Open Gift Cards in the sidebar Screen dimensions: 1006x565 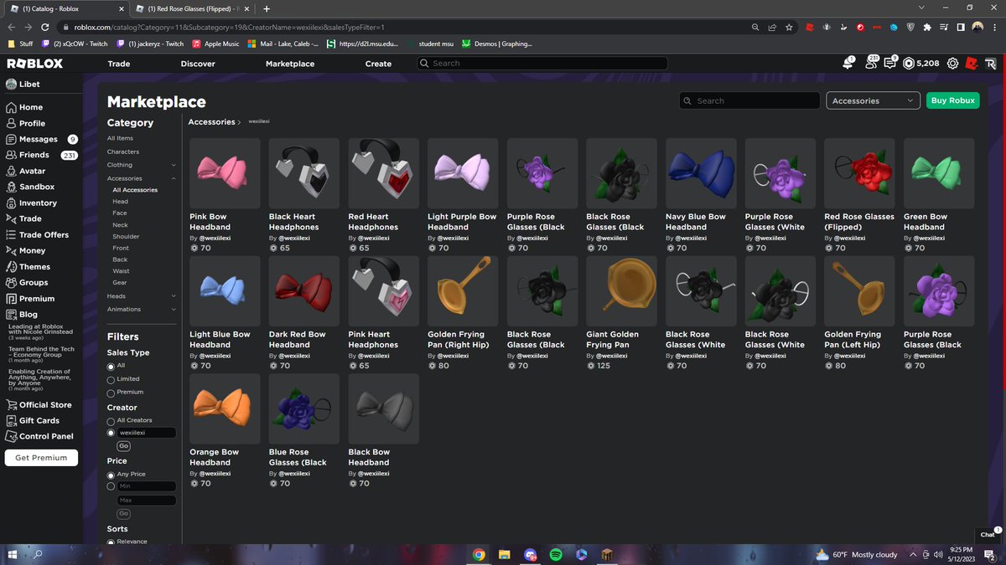click(x=33, y=420)
